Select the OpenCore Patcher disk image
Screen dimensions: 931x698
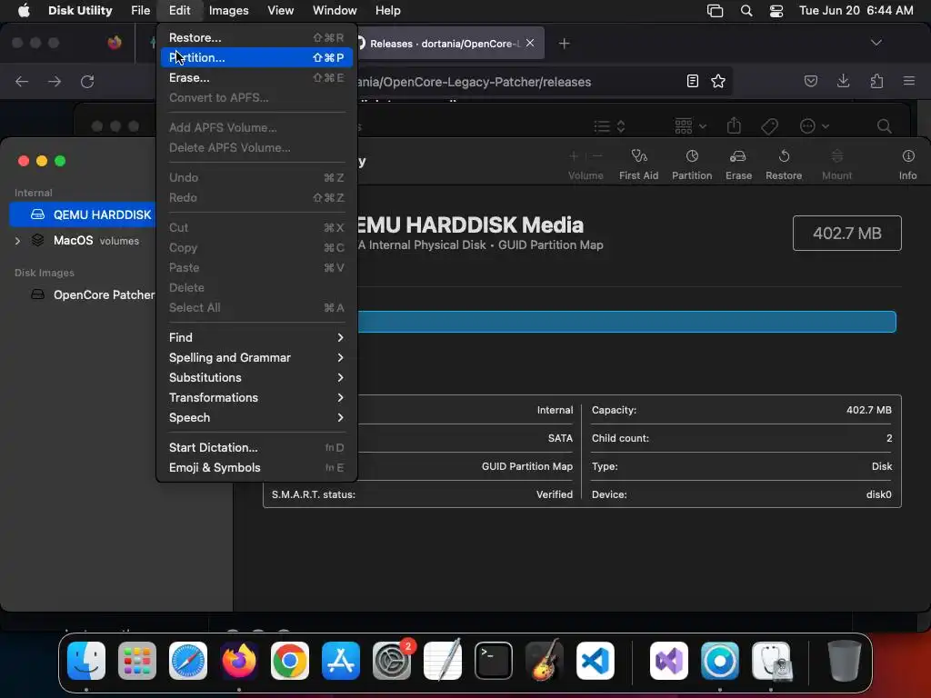coord(93,295)
